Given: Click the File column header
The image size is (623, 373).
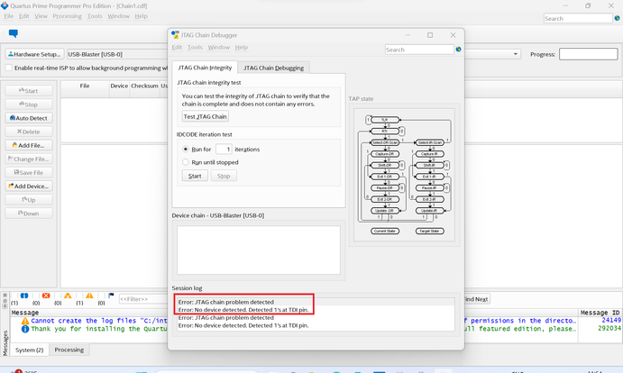Looking at the screenshot, I should click(85, 86).
